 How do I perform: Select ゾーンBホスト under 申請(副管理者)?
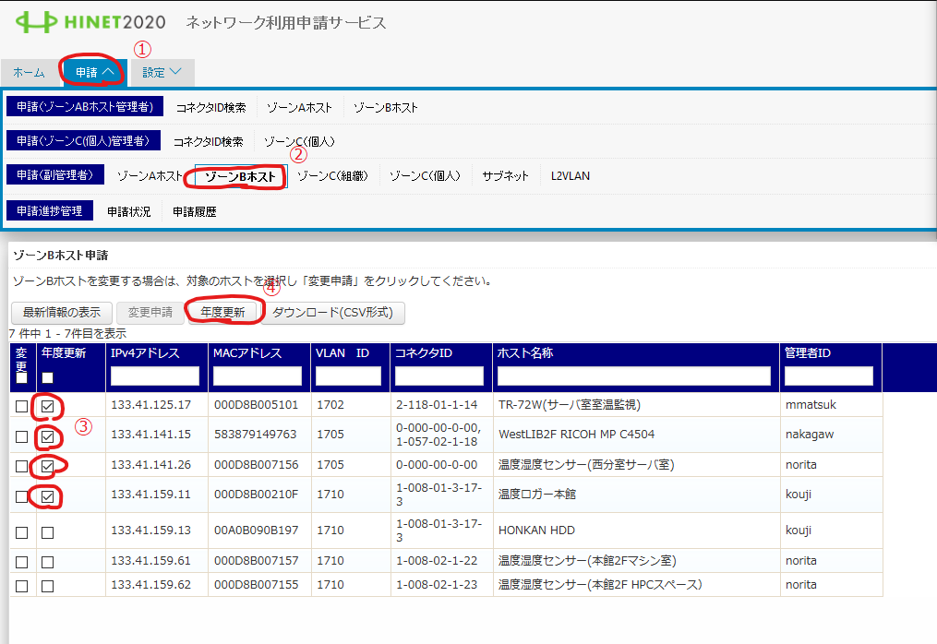[x=241, y=176]
